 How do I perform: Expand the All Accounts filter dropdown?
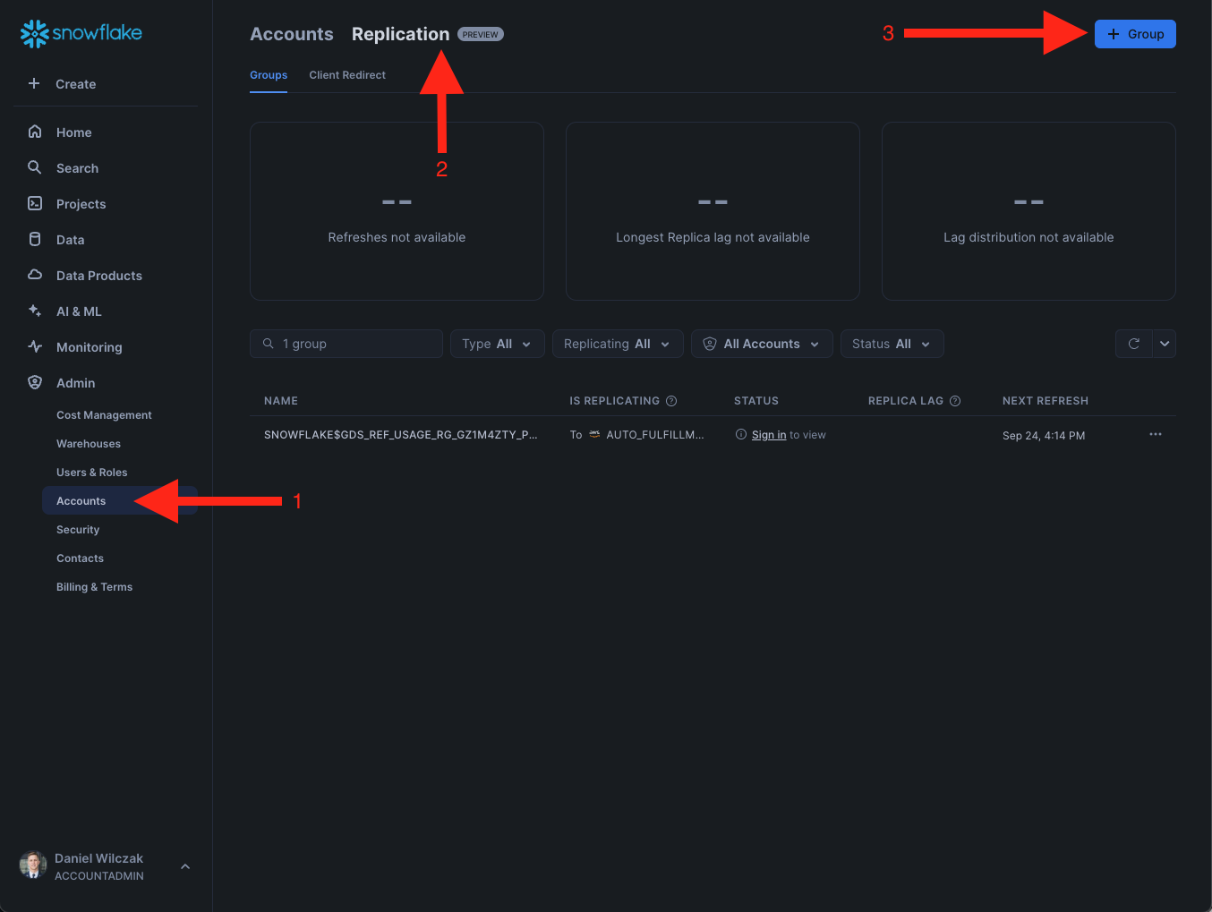(762, 344)
